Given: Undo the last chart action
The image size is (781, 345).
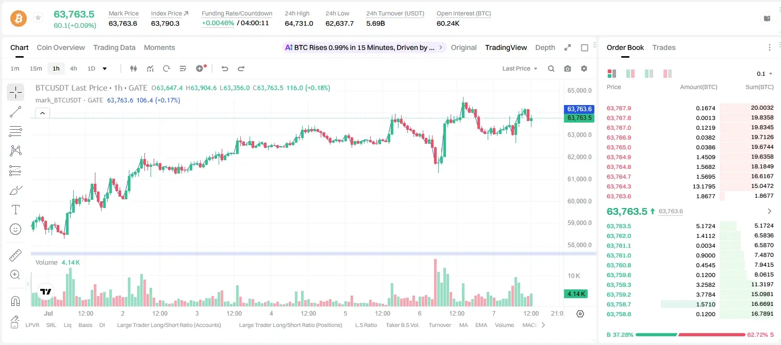Looking at the screenshot, I should (225, 68).
